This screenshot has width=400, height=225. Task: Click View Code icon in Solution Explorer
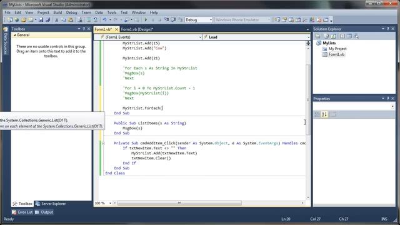[x=342, y=36]
